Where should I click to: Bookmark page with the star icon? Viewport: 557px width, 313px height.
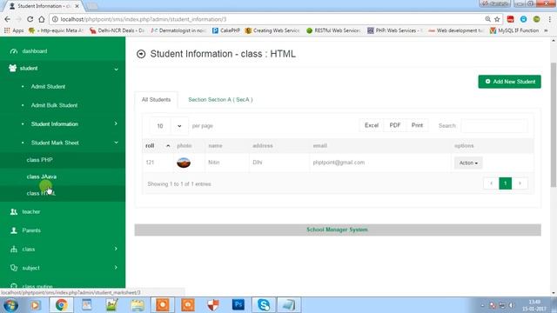(497, 19)
